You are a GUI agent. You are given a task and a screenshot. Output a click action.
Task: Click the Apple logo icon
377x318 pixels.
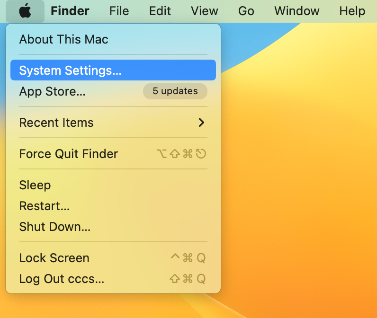[25, 11]
